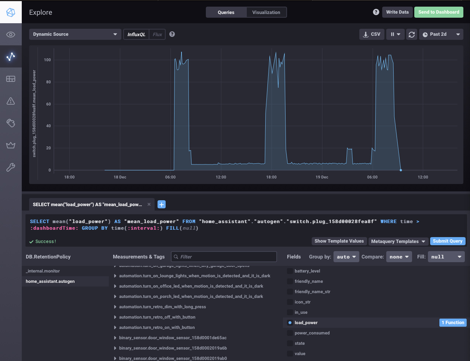Click the help icon beside Write Data
The height and width of the screenshot is (361, 470).
pos(376,12)
